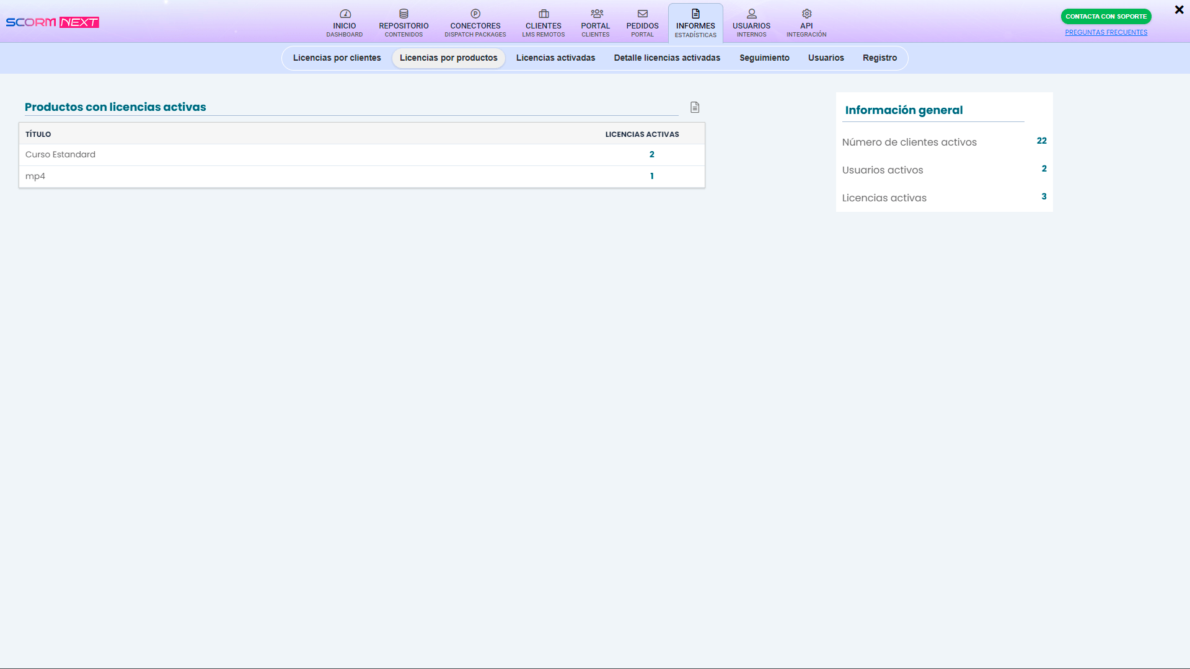Open the Licencias activadas tab
The image size is (1190, 669).
(x=555, y=58)
